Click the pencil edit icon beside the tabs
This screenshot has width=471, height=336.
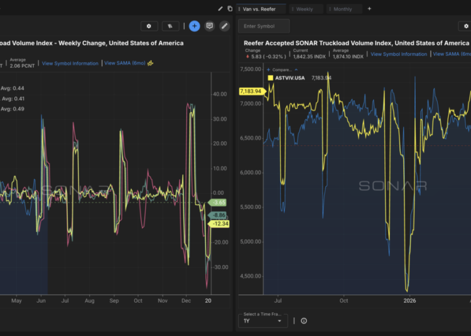point(220,9)
